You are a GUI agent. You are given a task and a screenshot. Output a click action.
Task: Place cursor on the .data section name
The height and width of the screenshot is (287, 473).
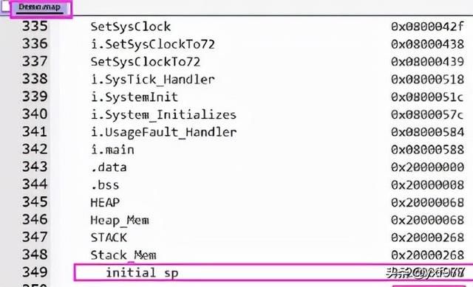click(109, 167)
